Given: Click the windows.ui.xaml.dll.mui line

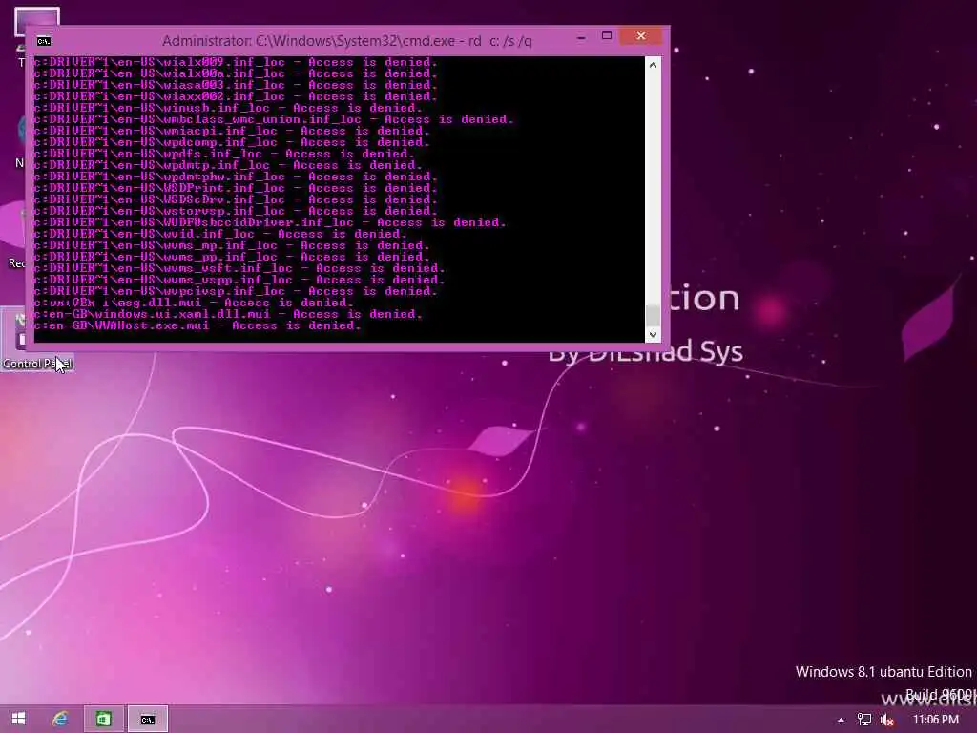Looking at the screenshot, I should (229, 314).
